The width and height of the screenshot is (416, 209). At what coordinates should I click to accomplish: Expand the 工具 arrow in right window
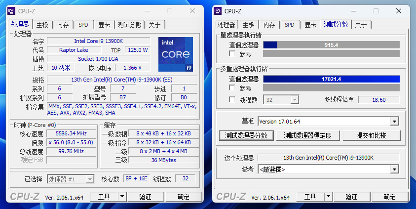tap(328, 197)
